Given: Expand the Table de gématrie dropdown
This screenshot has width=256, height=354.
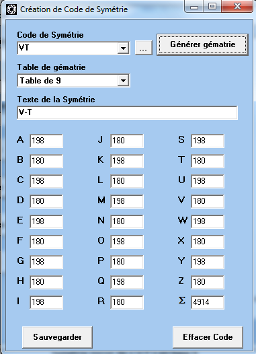Looking at the screenshot, I should point(123,80).
